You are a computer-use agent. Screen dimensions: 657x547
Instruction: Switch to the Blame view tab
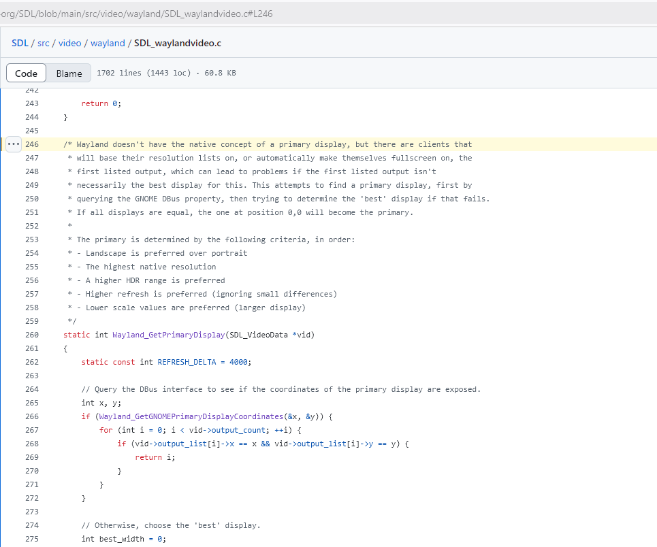tap(69, 73)
